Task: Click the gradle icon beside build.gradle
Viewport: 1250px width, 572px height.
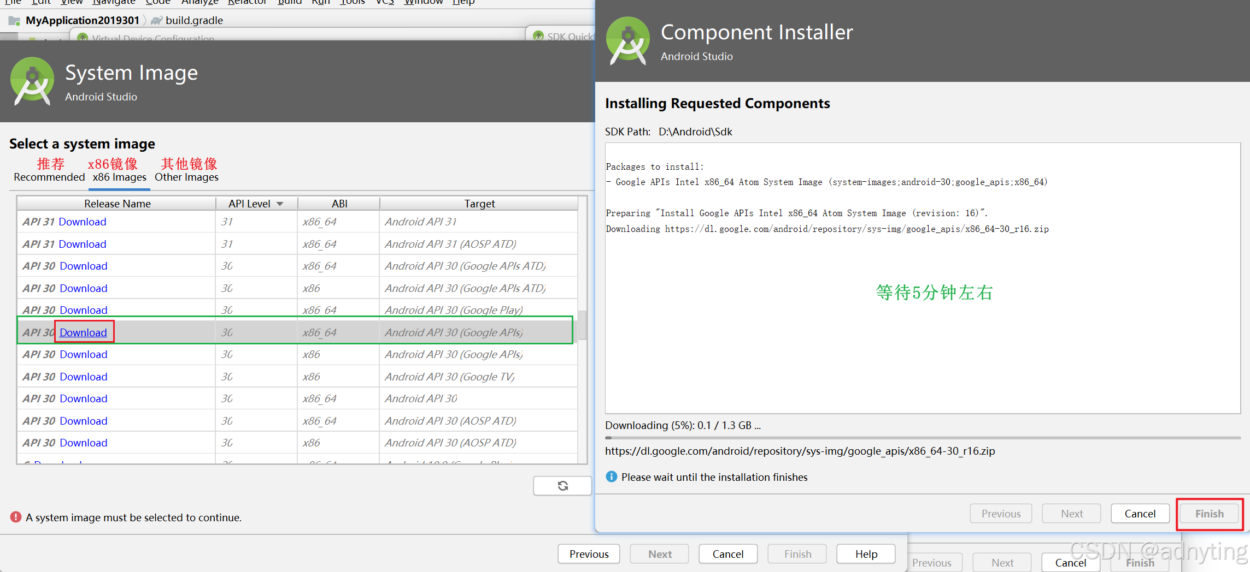Action: (156, 20)
